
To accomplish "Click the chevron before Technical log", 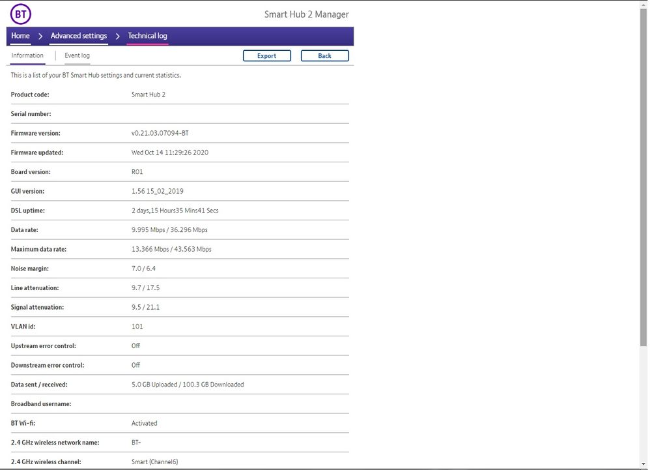I will point(118,37).
